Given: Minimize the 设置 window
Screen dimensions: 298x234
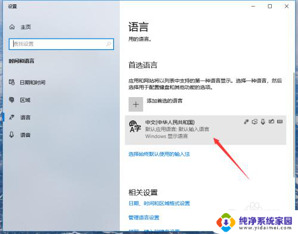Looking at the screenshot, I should 253,7.
